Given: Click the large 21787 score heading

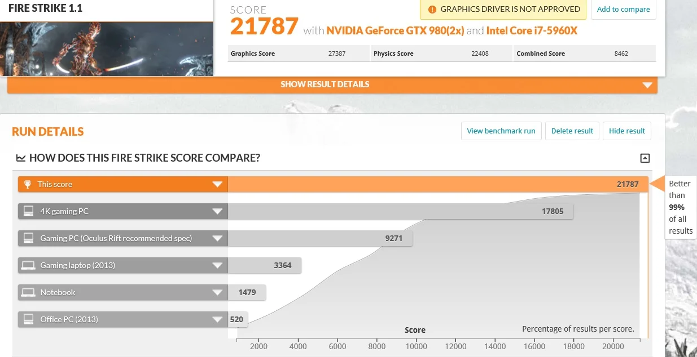Looking at the screenshot, I should coord(264,26).
